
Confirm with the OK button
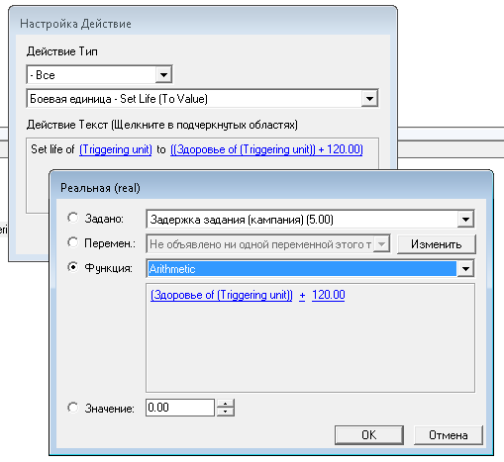coord(369,435)
